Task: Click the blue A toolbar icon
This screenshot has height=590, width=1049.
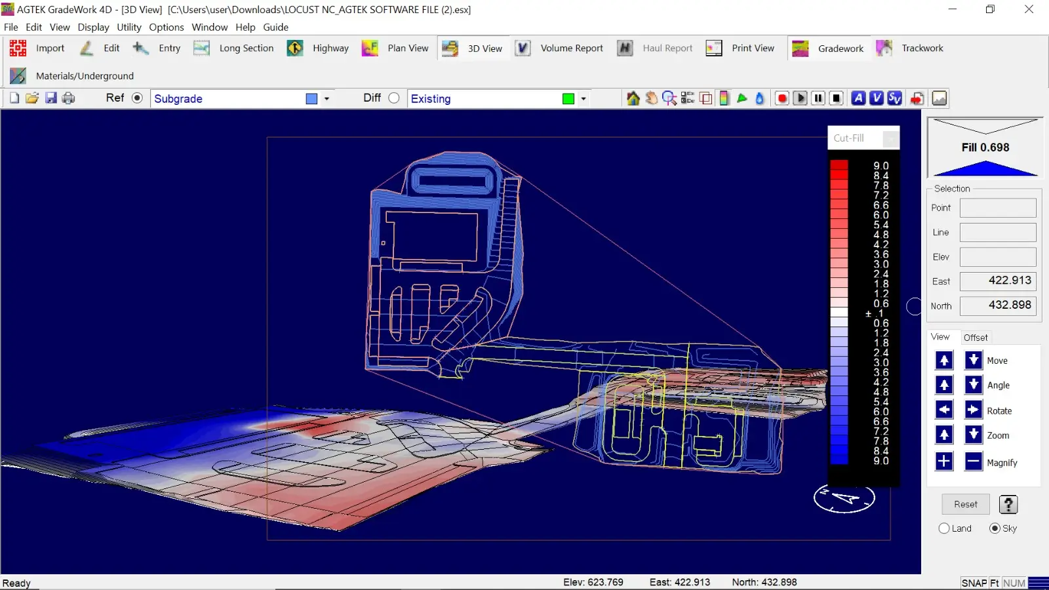Action: pyautogui.click(x=858, y=98)
